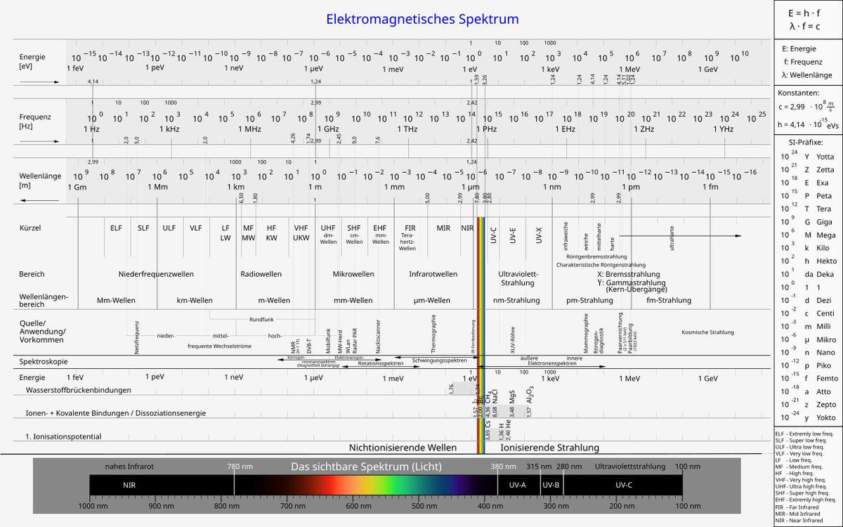Select the "780 nm" boundary marker label
843x527 pixels.
point(239,467)
